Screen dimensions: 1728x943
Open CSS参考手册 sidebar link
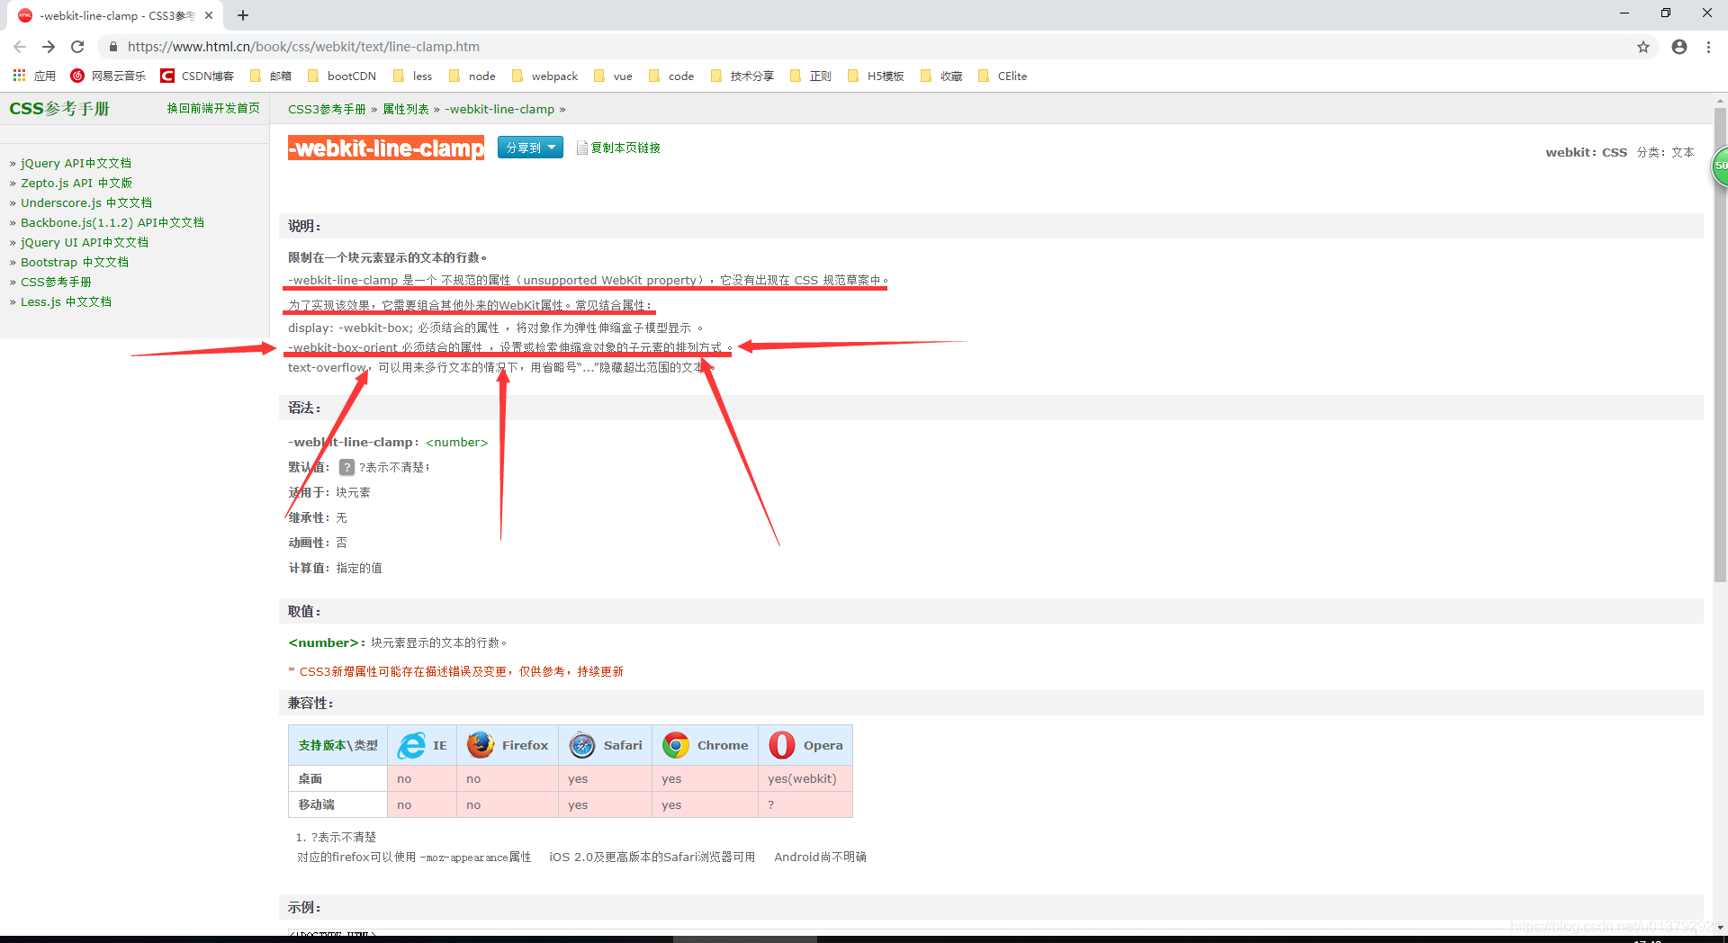(x=56, y=282)
